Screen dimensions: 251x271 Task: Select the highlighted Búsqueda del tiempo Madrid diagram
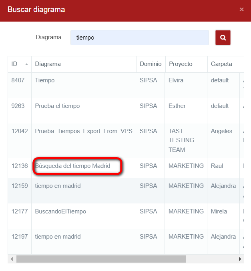click(72, 166)
